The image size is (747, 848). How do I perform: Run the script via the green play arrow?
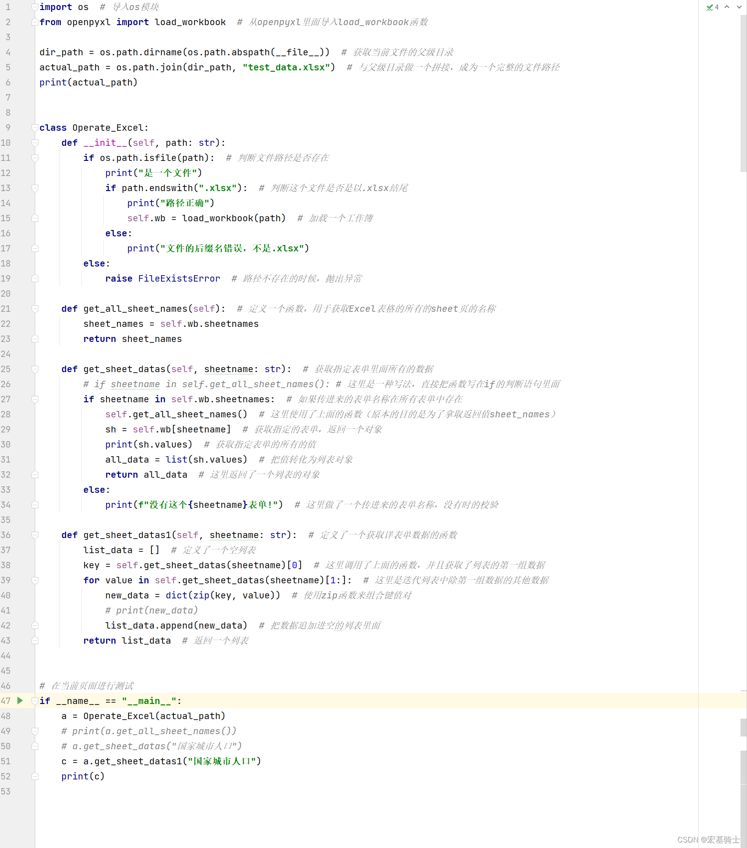coord(19,700)
